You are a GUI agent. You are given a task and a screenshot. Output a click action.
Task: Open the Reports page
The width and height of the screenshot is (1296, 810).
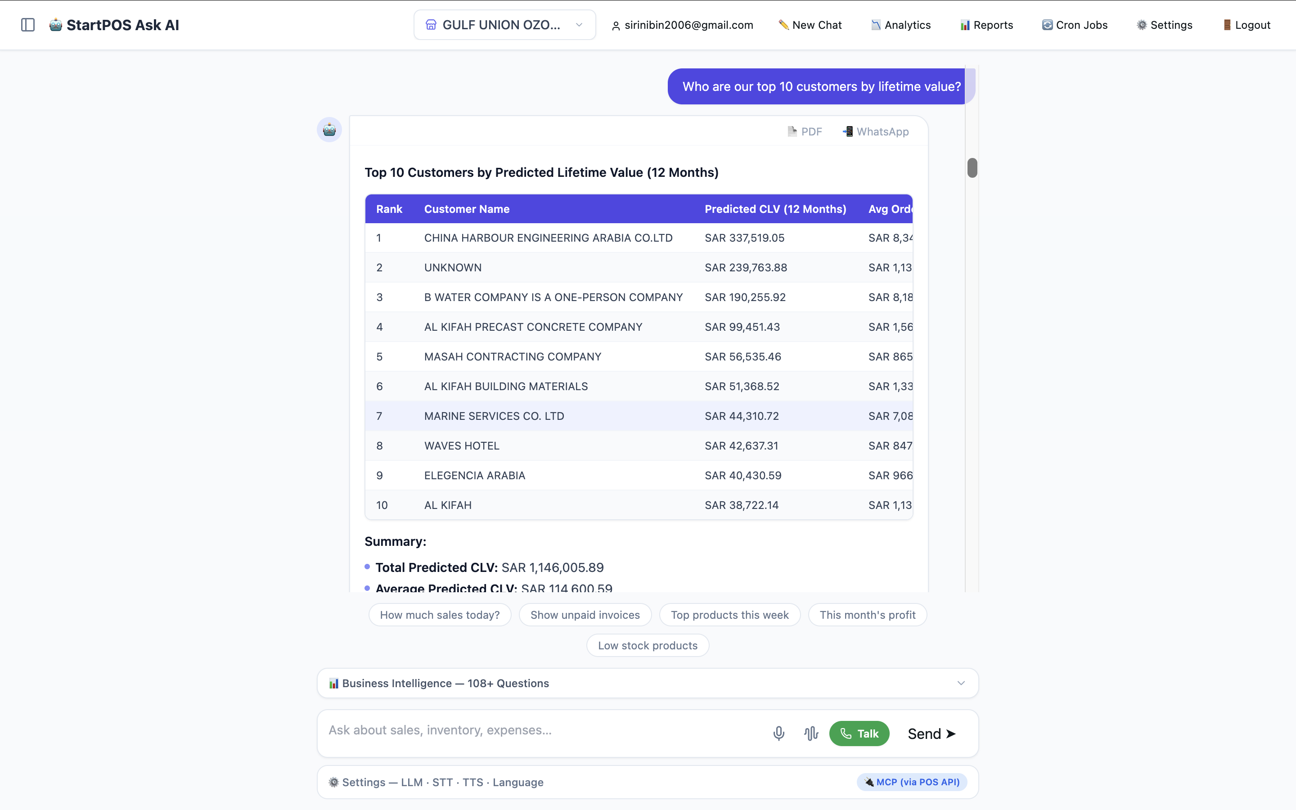[x=986, y=25]
